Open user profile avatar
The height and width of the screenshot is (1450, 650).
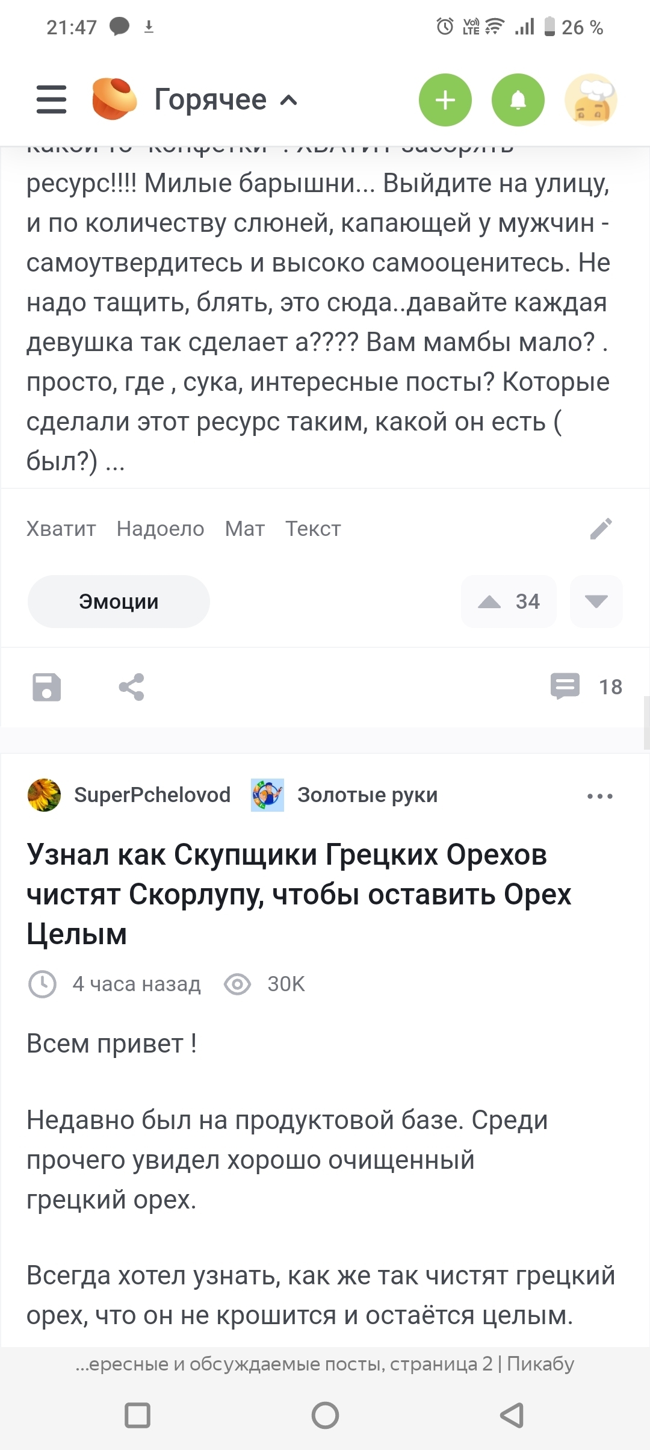591,100
